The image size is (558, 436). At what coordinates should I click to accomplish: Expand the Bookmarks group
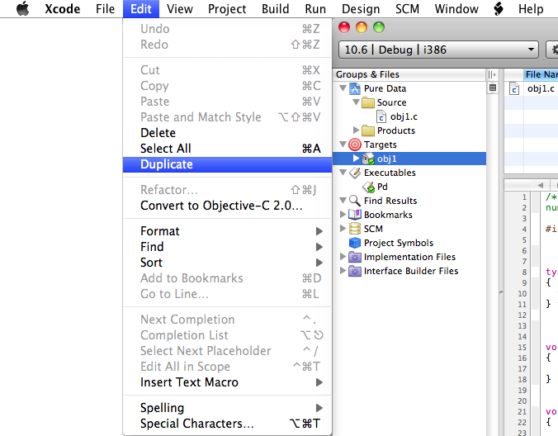pyautogui.click(x=343, y=214)
